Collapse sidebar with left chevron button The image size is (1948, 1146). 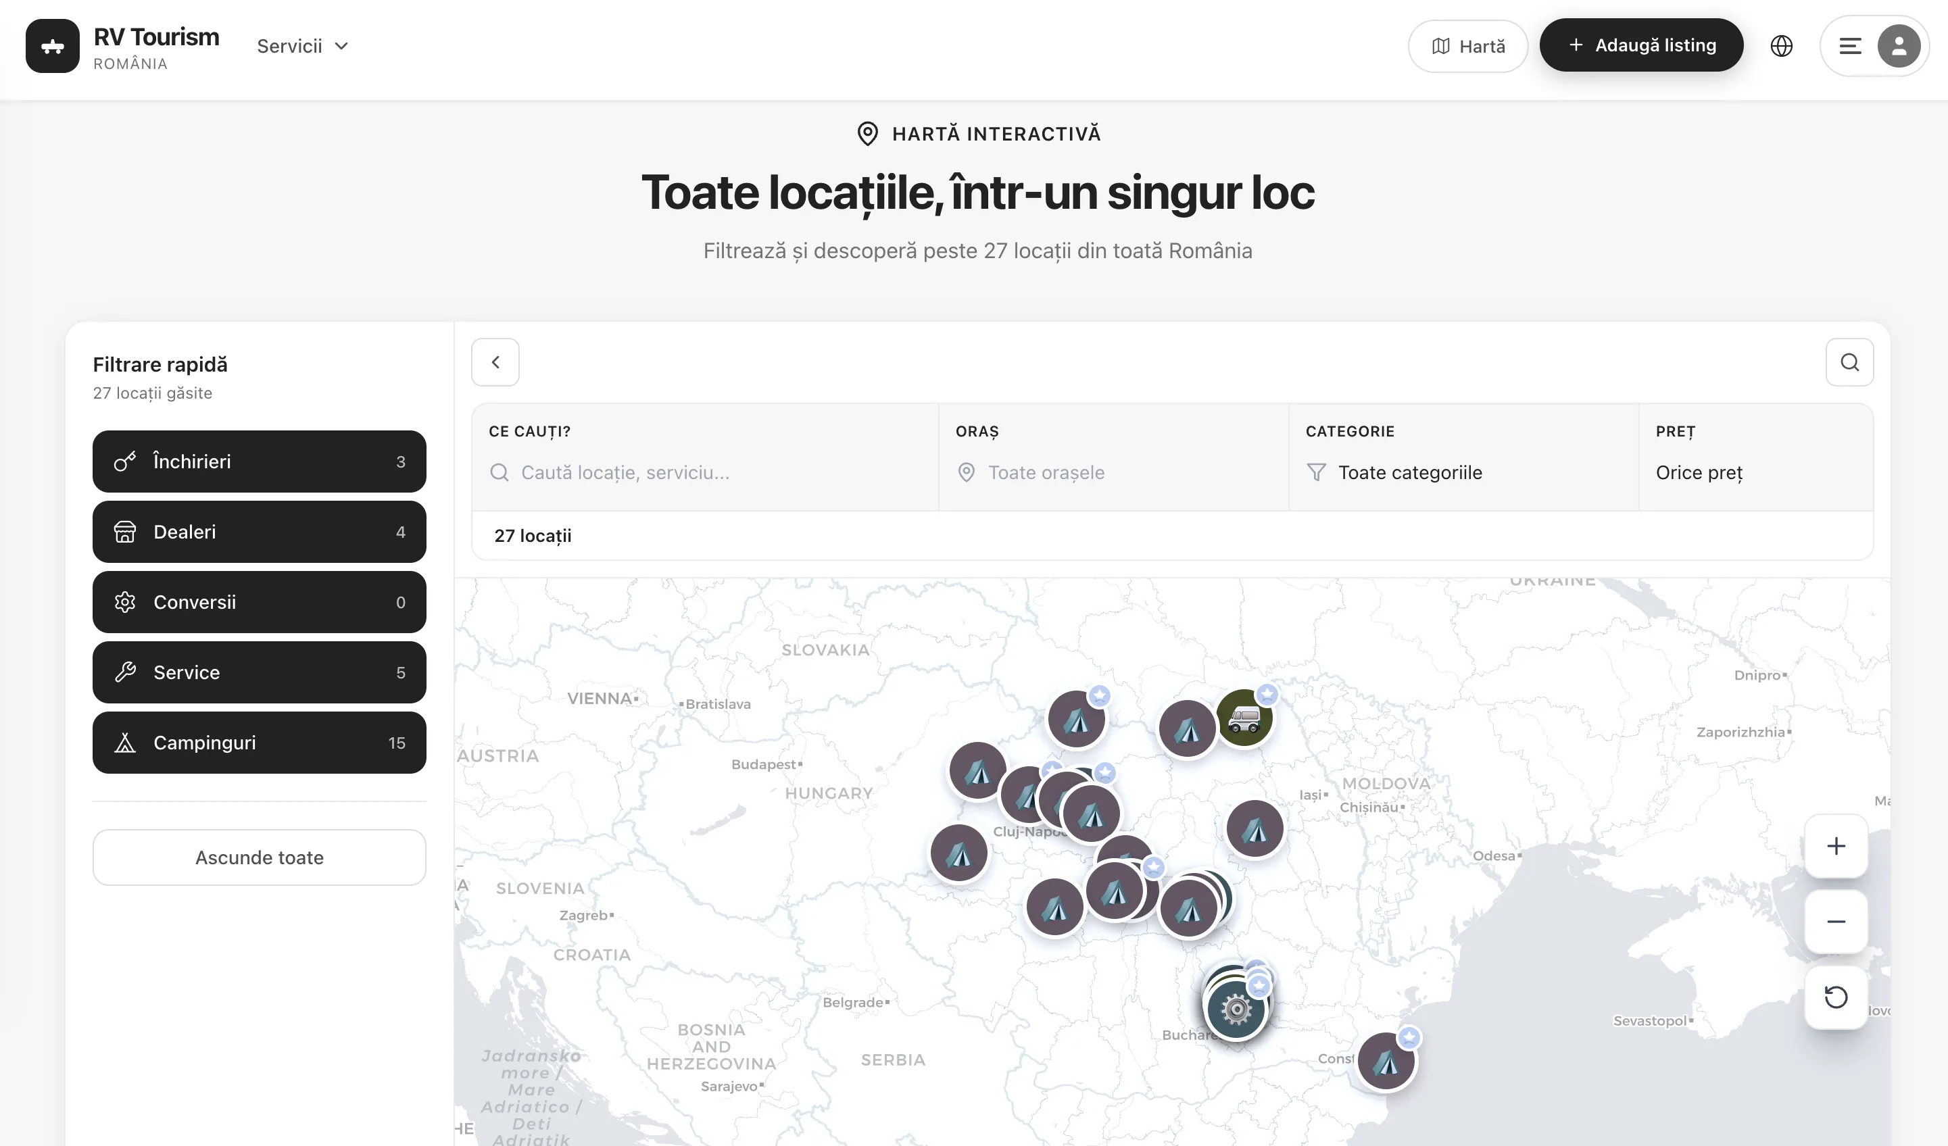click(495, 362)
